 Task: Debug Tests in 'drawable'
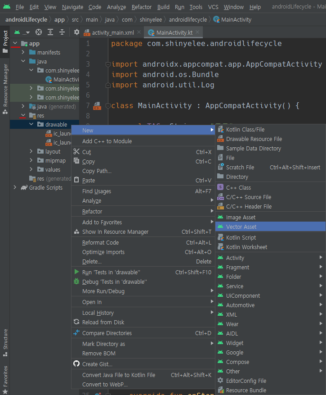coord(143,281)
